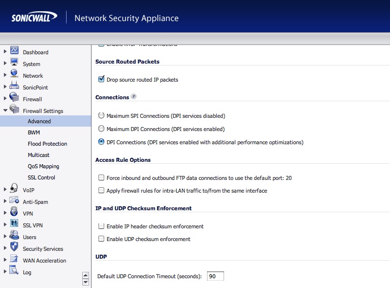
Task: Click the Network globe icon
Action: click(14, 73)
